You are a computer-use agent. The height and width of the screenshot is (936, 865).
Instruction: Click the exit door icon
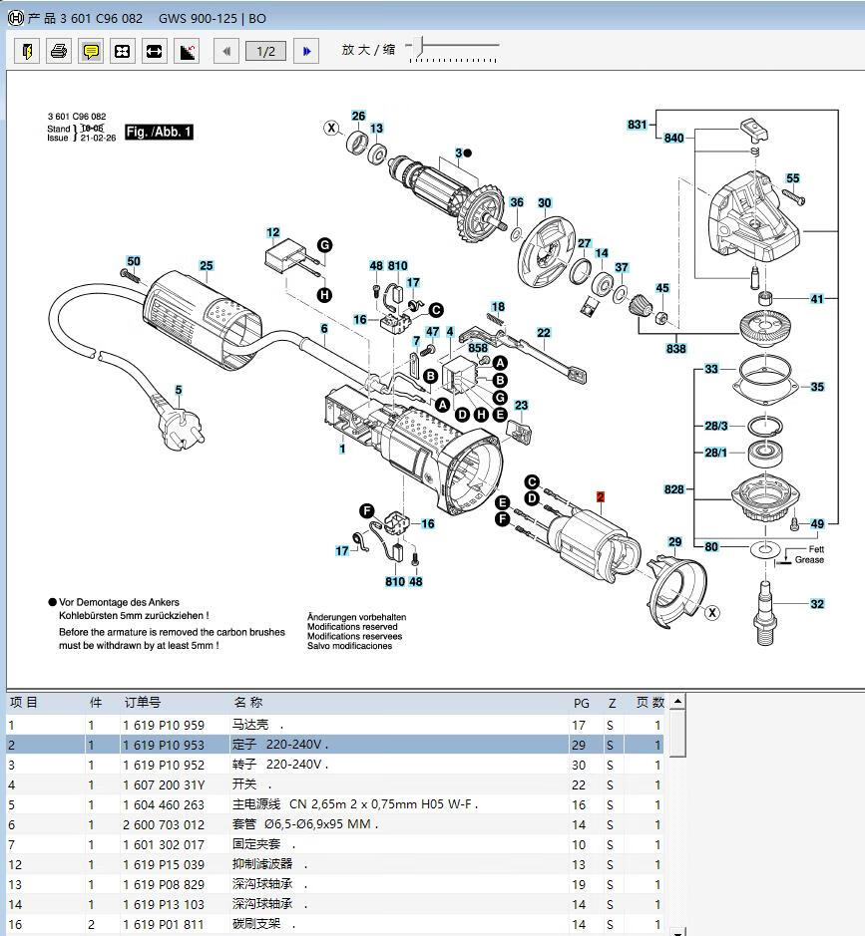[x=27, y=52]
